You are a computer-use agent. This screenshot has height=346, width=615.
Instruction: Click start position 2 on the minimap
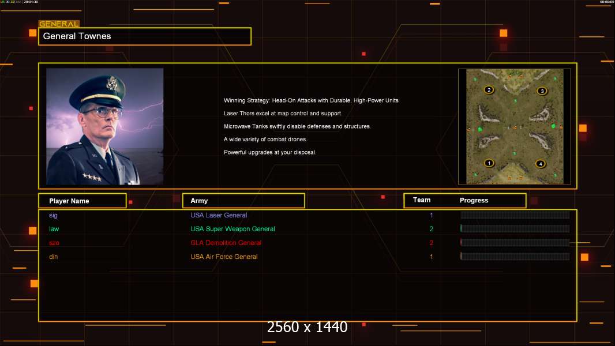(489, 90)
